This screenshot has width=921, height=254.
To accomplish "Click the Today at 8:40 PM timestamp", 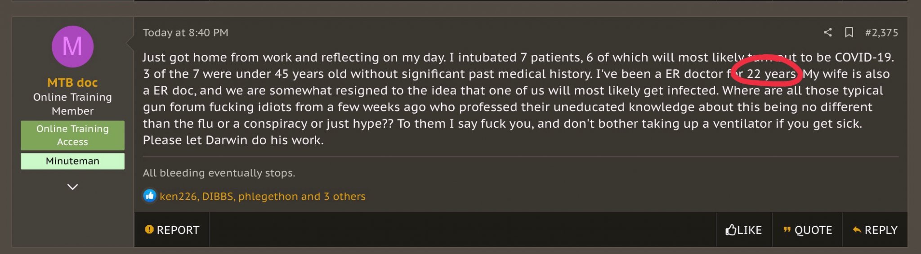I will pos(185,33).
